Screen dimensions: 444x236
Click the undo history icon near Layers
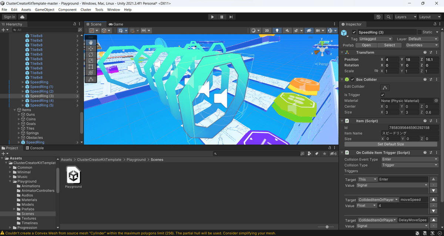point(378,17)
